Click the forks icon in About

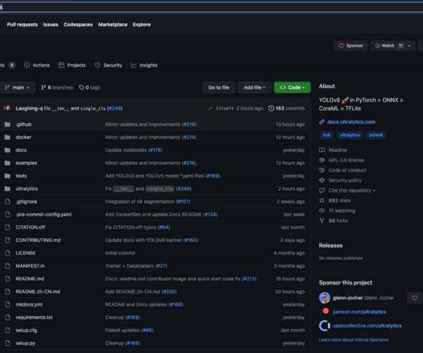[322, 220]
